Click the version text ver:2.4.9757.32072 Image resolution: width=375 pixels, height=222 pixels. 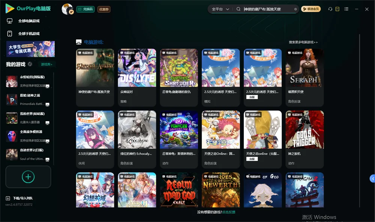(19, 205)
